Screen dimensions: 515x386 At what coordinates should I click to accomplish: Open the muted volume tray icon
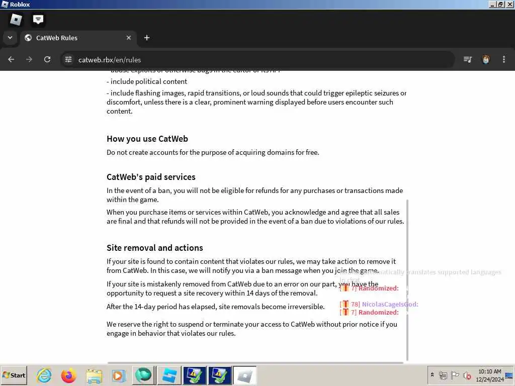point(467,375)
